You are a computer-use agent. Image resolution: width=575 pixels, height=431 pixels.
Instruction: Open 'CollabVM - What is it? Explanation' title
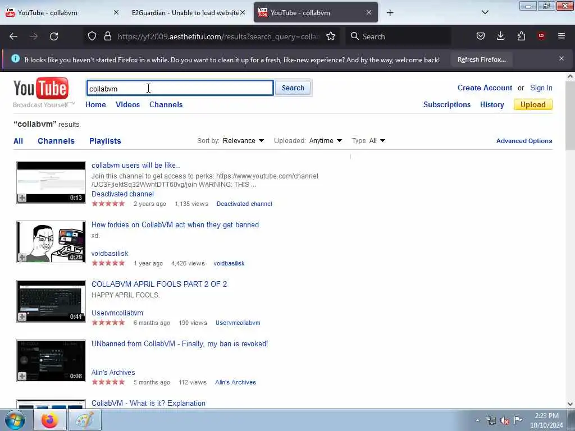148,403
